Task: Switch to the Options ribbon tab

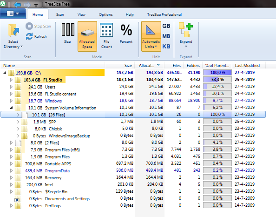Action: [x=105, y=14]
